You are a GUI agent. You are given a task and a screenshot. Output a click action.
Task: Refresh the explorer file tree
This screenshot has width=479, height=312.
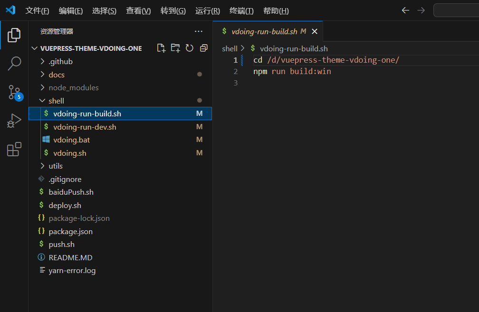(190, 48)
